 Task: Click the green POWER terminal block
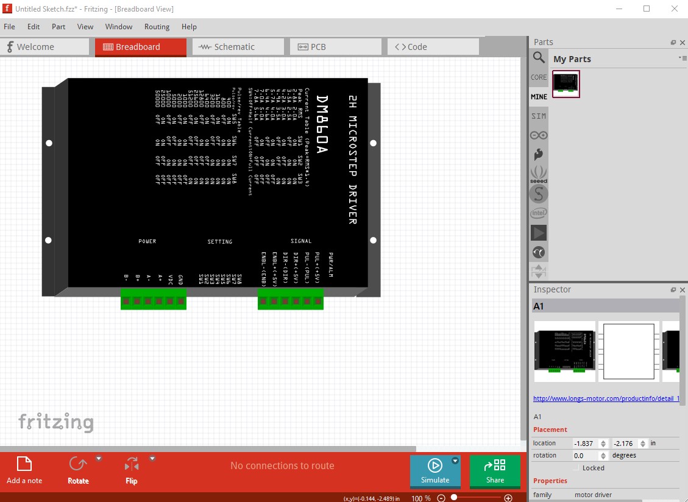[154, 299]
